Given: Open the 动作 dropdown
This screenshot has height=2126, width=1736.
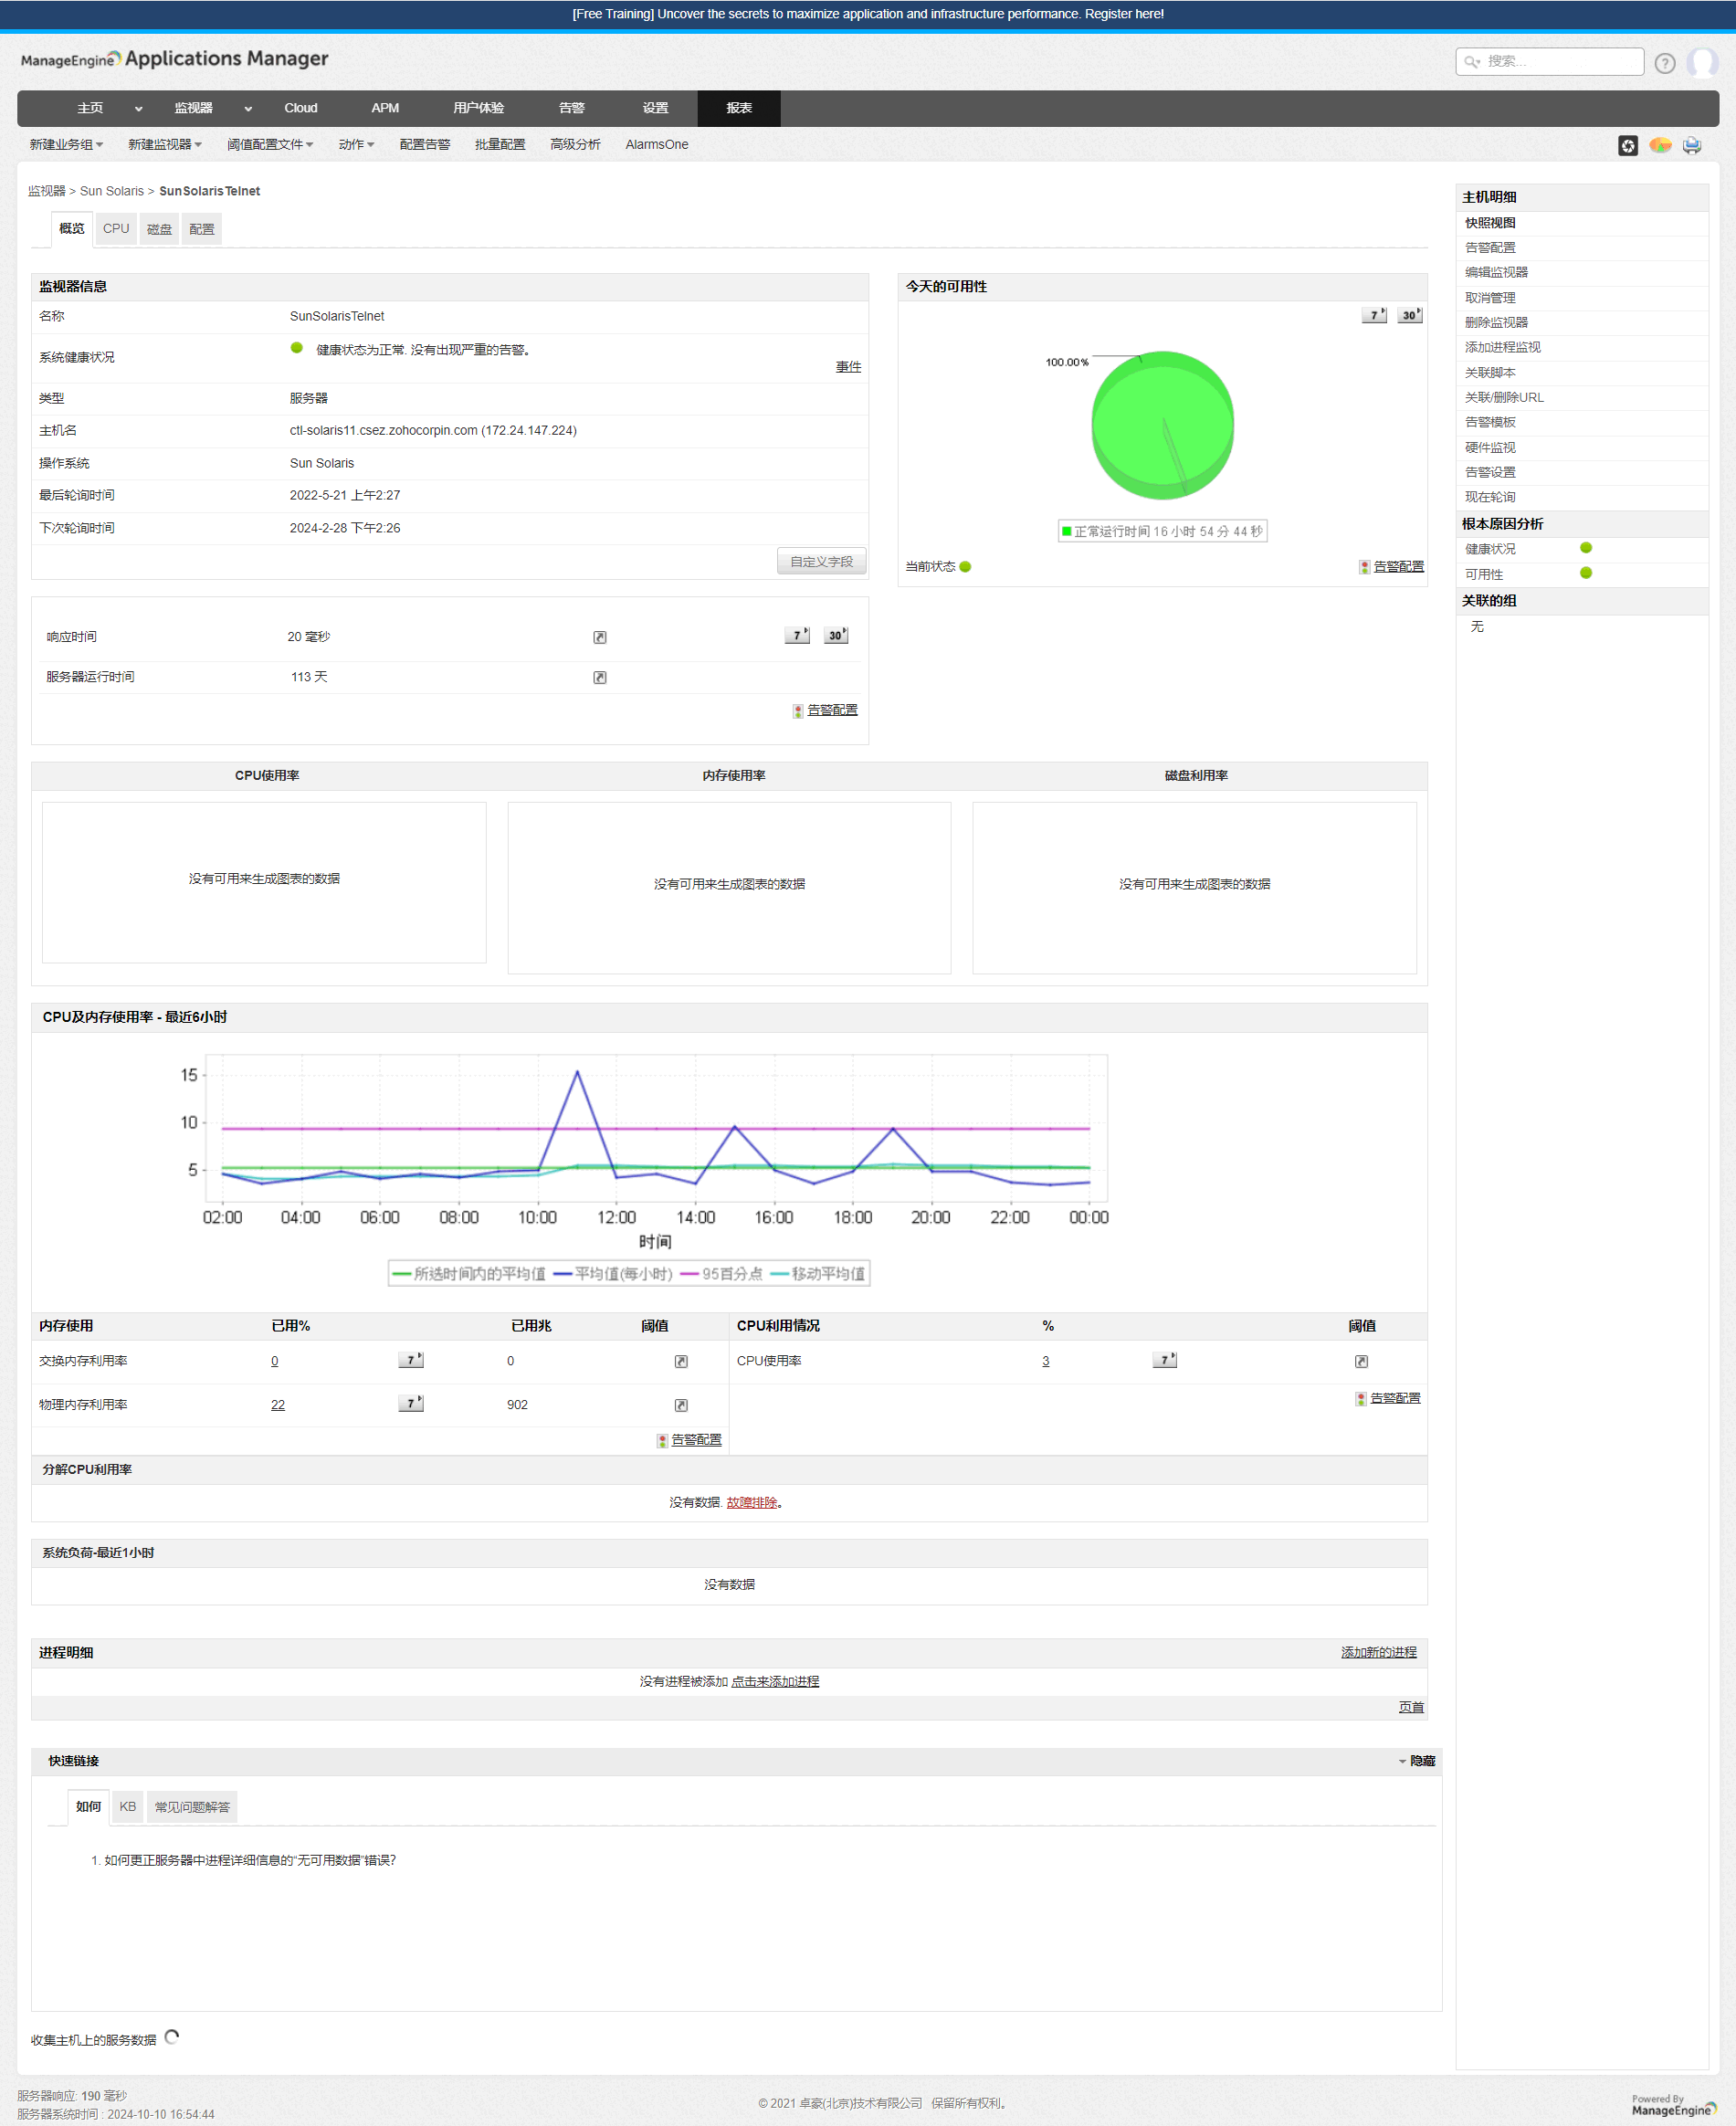Looking at the screenshot, I should point(356,145).
